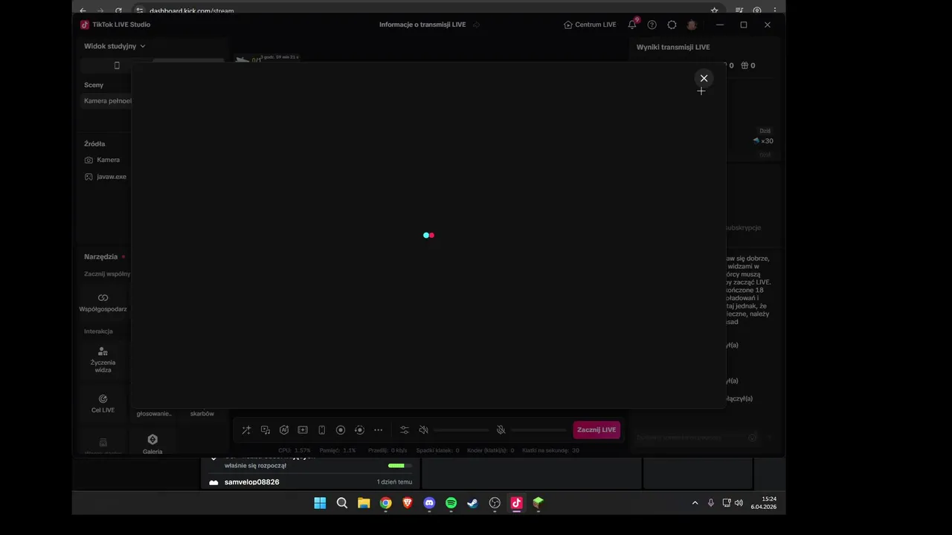This screenshot has height=535, width=952.
Task: Adjust the microphone volume slider
Action: coord(539,429)
